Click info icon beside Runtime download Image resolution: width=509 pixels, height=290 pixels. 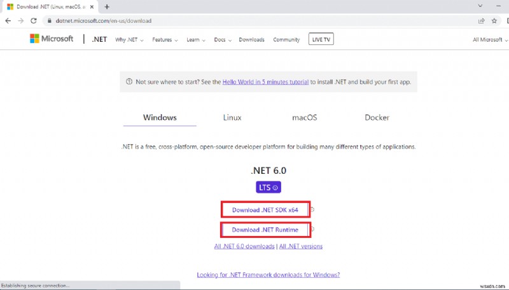tap(312, 229)
